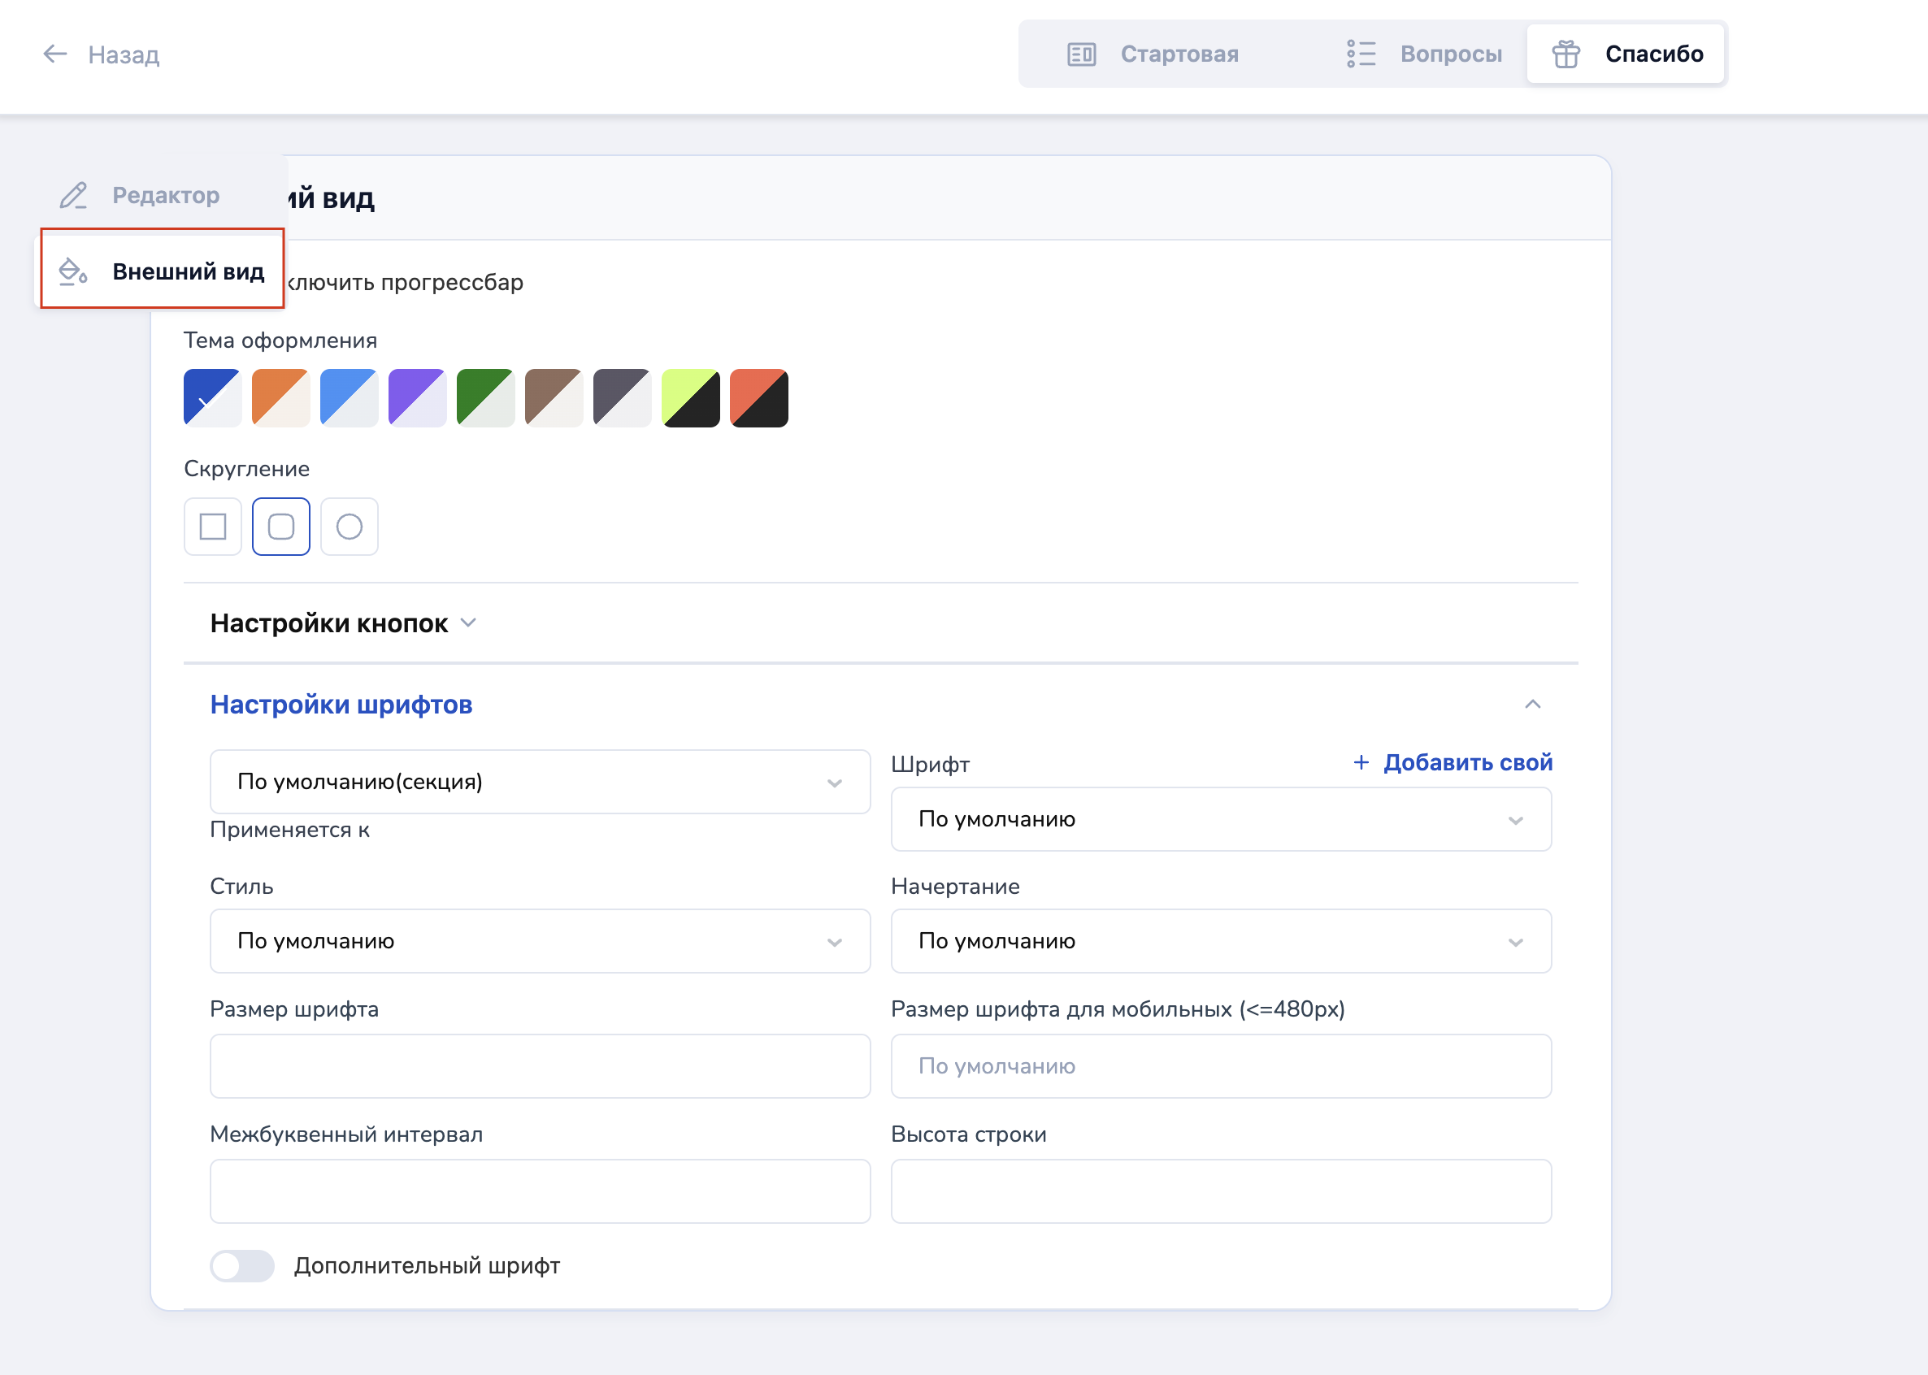Open the Начертание dropdown
The width and height of the screenshot is (1928, 1375).
click(x=1220, y=941)
